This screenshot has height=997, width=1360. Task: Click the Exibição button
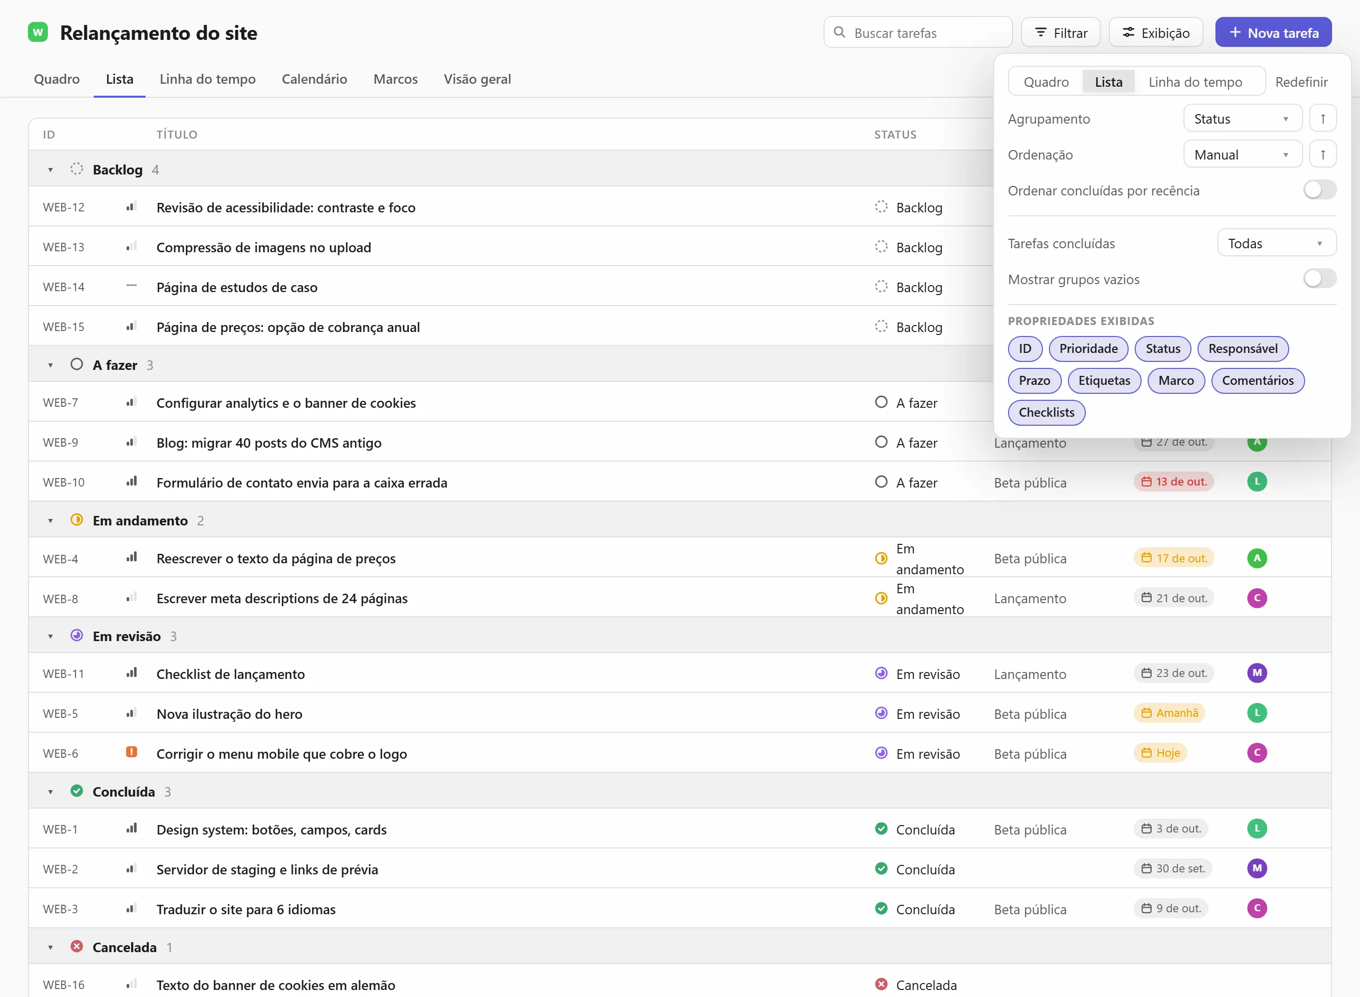coord(1156,32)
